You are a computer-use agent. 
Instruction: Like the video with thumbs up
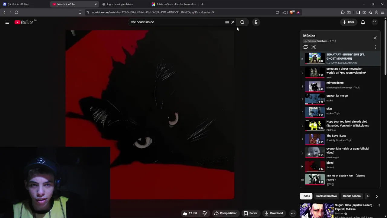(x=190, y=213)
